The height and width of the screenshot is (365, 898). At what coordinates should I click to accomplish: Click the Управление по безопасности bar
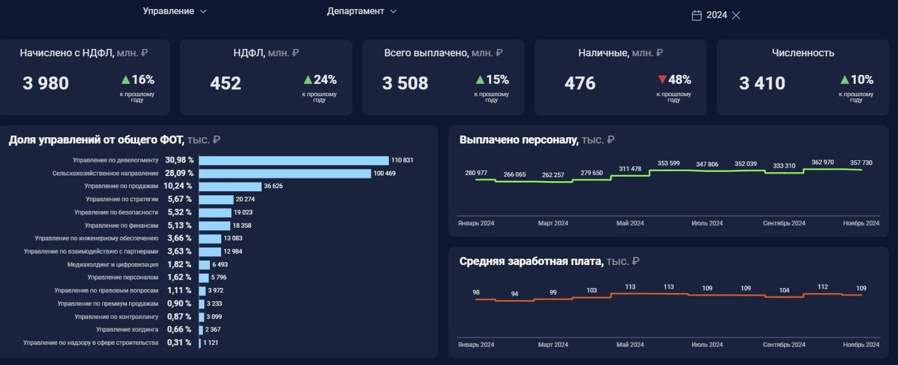click(215, 213)
